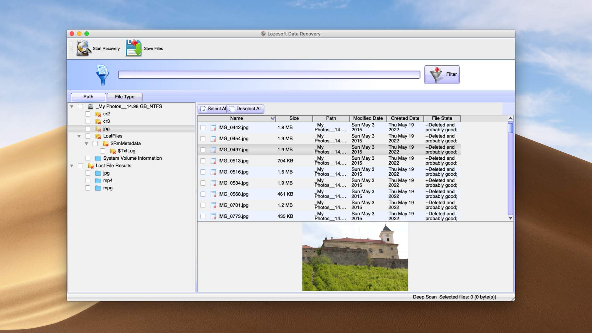Select the jpg folder under _My Photos

point(106,129)
